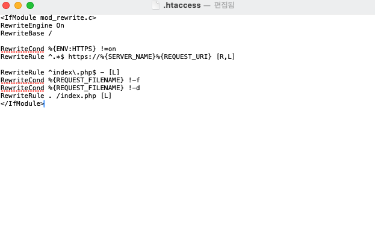
Task: Click the green fullscreen window button
Action: pos(30,5)
